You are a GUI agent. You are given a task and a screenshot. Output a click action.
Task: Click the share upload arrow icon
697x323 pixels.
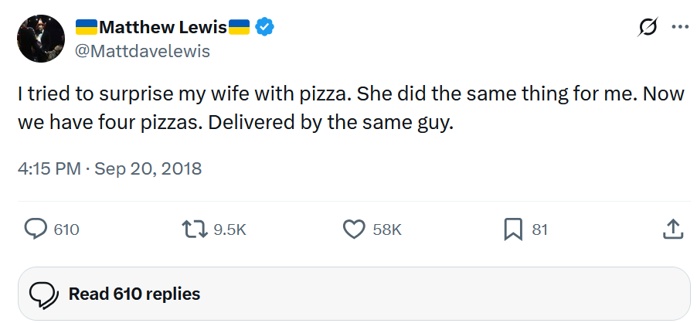[x=673, y=229]
